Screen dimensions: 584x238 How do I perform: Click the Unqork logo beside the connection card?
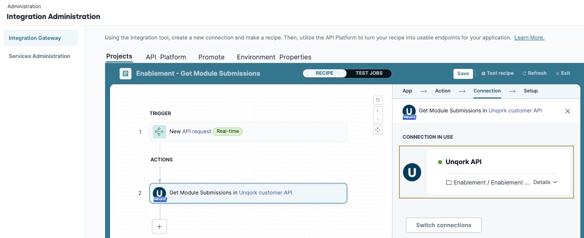(x=412, y=172)
